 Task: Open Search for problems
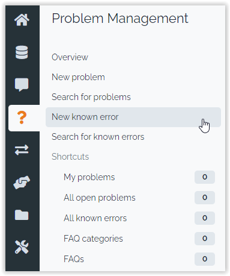[91, 97]
